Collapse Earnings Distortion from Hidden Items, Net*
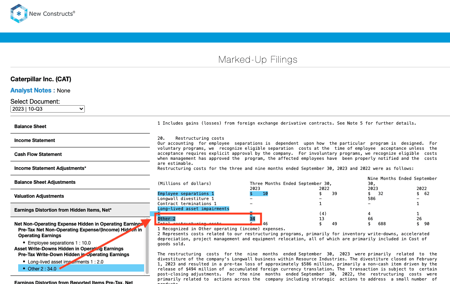 pyautogui.click(x=80, y=210)
